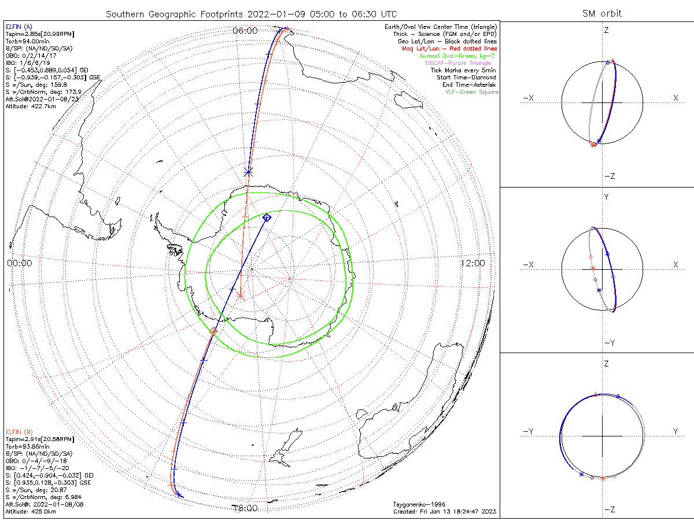Click the Created timestamp text
This screenshot has width=694, height=521.
[445, 512]
